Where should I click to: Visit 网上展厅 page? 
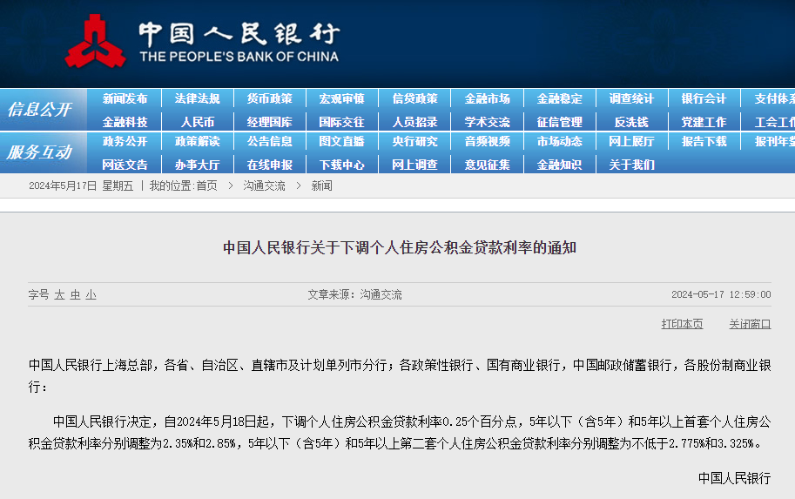(632, 141)
